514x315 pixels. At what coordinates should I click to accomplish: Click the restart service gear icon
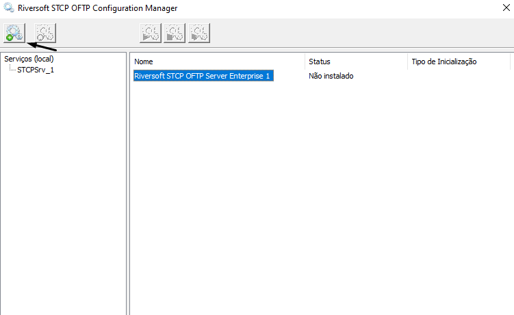(x=199, y=33)
